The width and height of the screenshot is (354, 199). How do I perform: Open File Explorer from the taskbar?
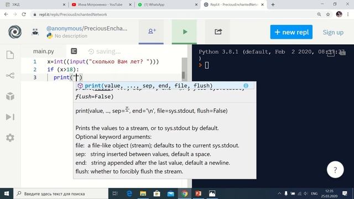click(x=143, y=193)
